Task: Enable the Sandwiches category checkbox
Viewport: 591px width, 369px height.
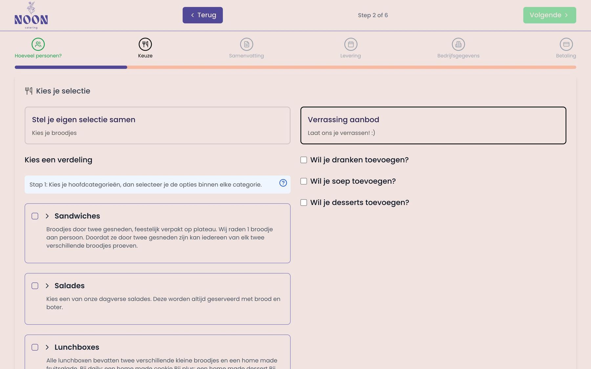Action: (x=35, y=216)
